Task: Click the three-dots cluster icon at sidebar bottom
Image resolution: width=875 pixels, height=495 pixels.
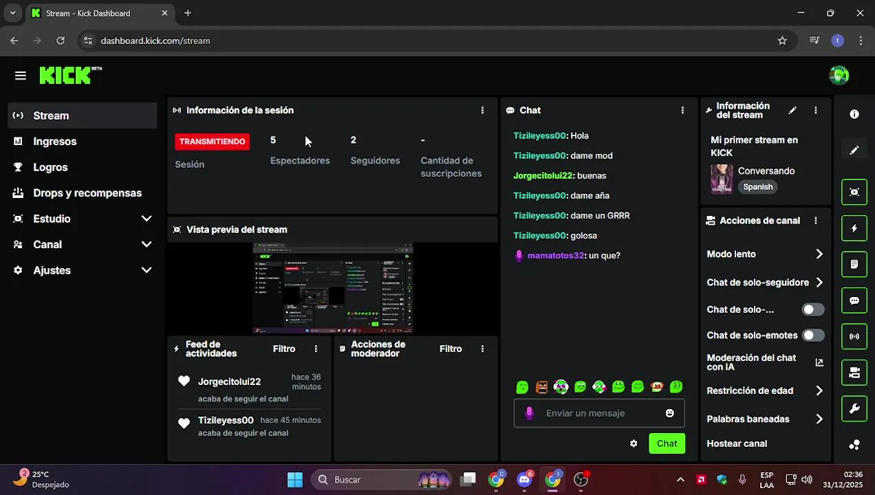Action: pos(854,445)
